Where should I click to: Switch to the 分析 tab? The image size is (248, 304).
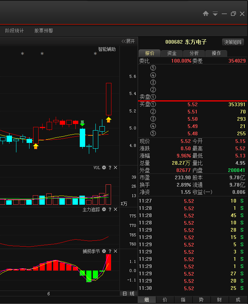(194, 53)
